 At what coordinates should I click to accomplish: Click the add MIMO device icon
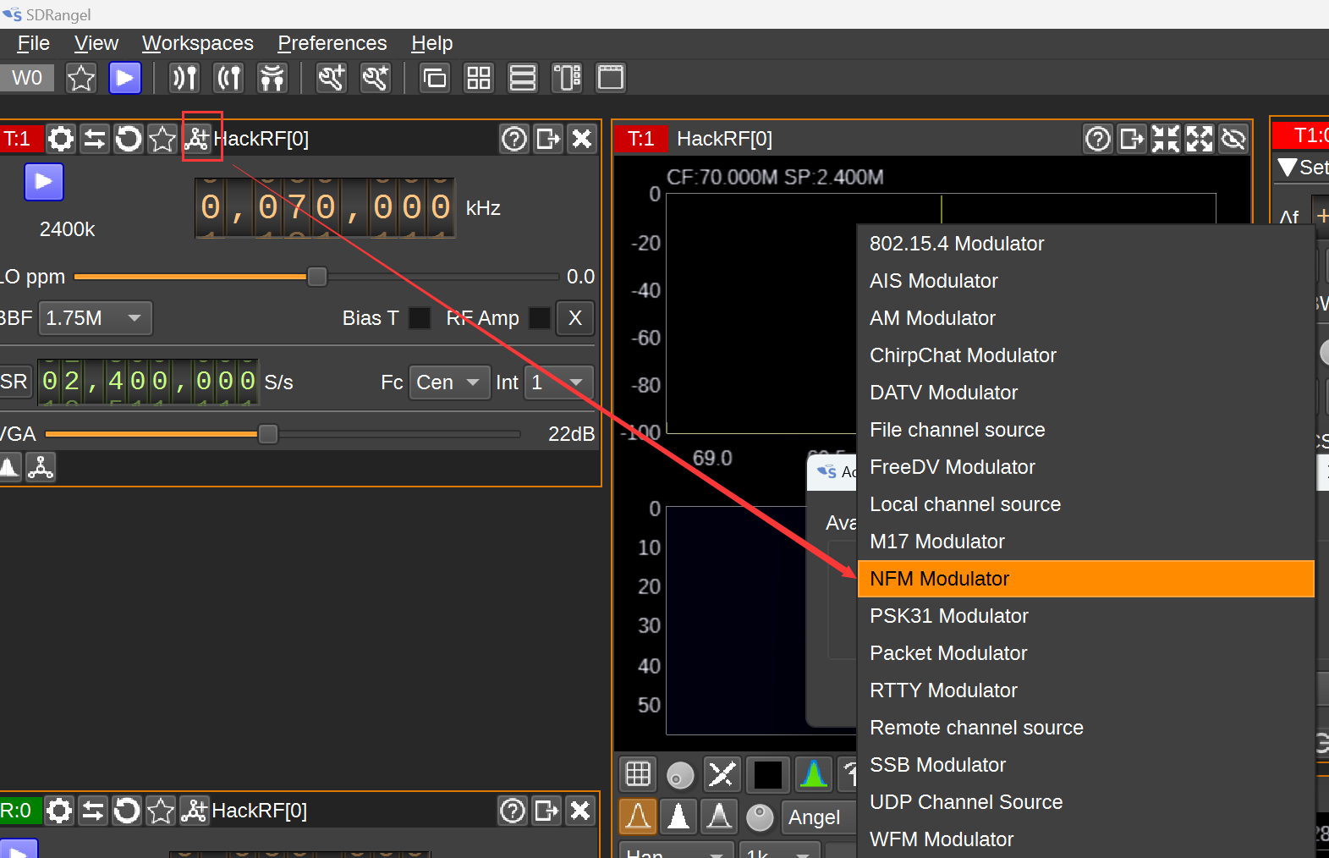pyautogui.click(x=272, y=78)
